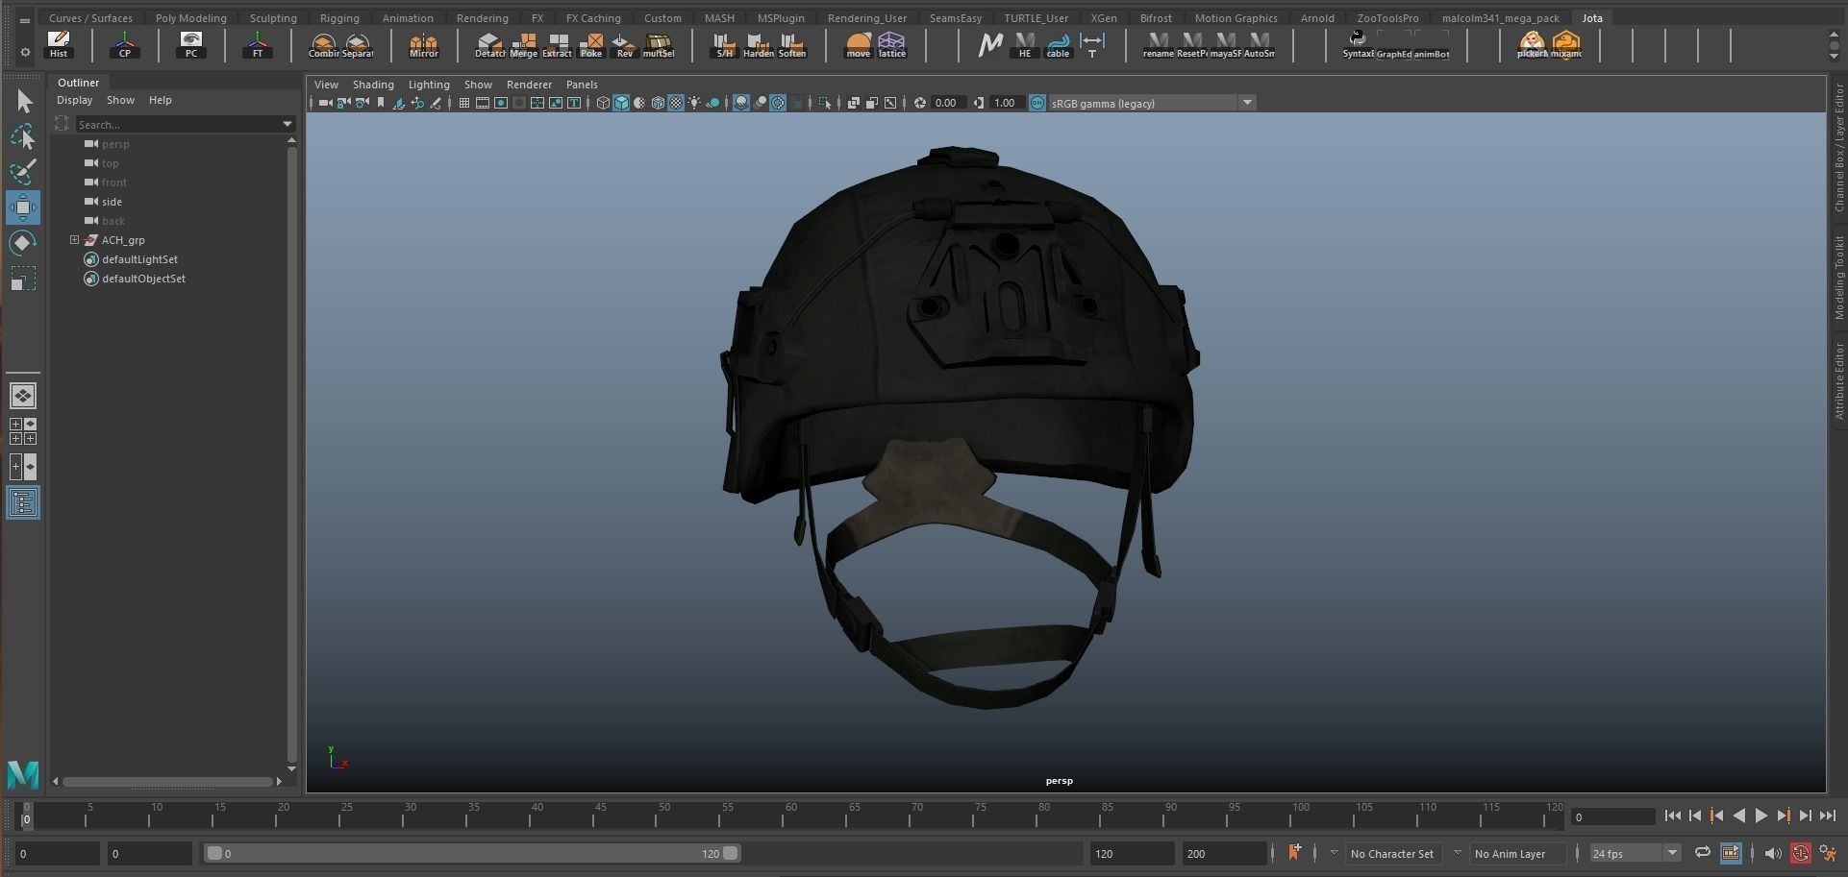
Task: Click the Merge shelf icon
Action: pos(523,44)
